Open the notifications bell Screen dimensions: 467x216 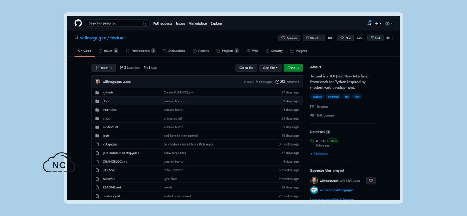coord(369,23)
